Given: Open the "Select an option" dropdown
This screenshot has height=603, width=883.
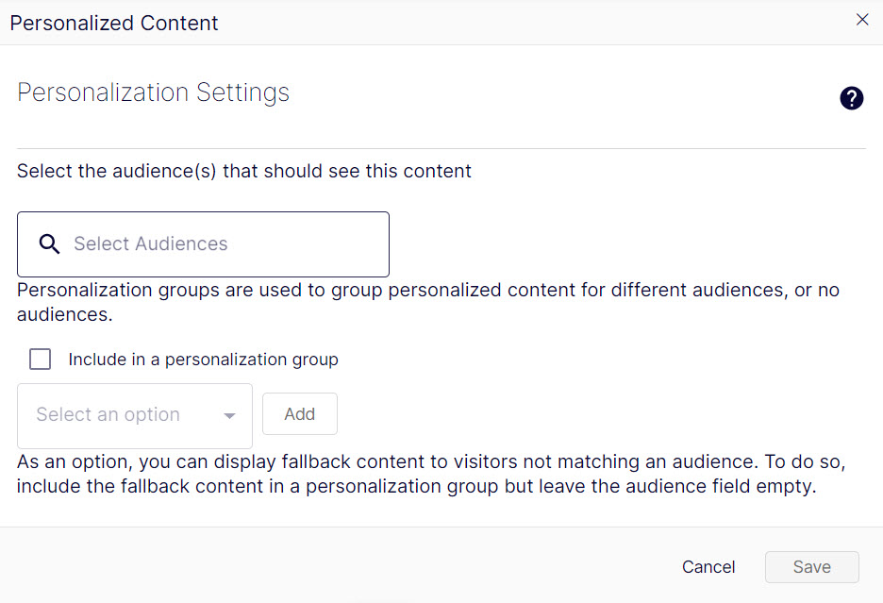Looking at the screenshot, I should (x=135, y=416).
